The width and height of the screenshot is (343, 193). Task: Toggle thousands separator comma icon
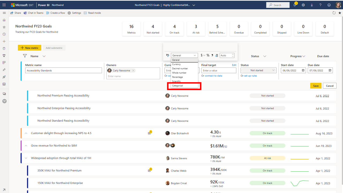click(212, 55)
